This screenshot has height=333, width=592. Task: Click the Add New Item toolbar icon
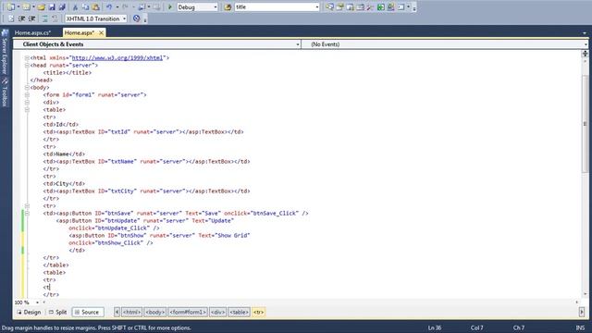click(26, 7)
